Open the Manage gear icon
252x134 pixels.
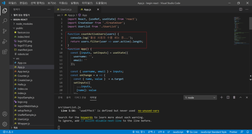click(5, 124)
